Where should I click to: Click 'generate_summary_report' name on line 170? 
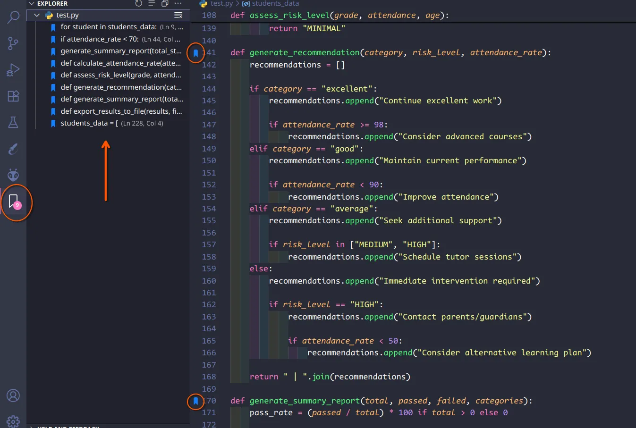pos(305,401)
